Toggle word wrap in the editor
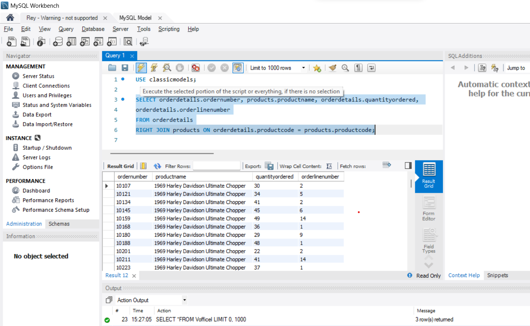Image resolution: width=530 pixels, height=326 pixels. (x=371, y=68)
